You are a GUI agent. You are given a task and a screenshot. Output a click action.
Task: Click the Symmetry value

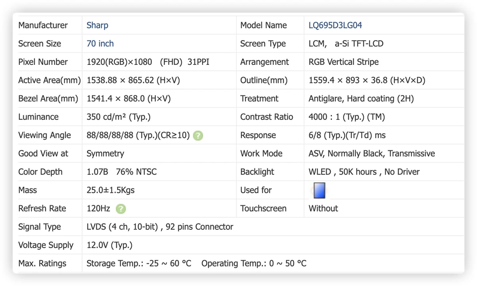[105, 153]
